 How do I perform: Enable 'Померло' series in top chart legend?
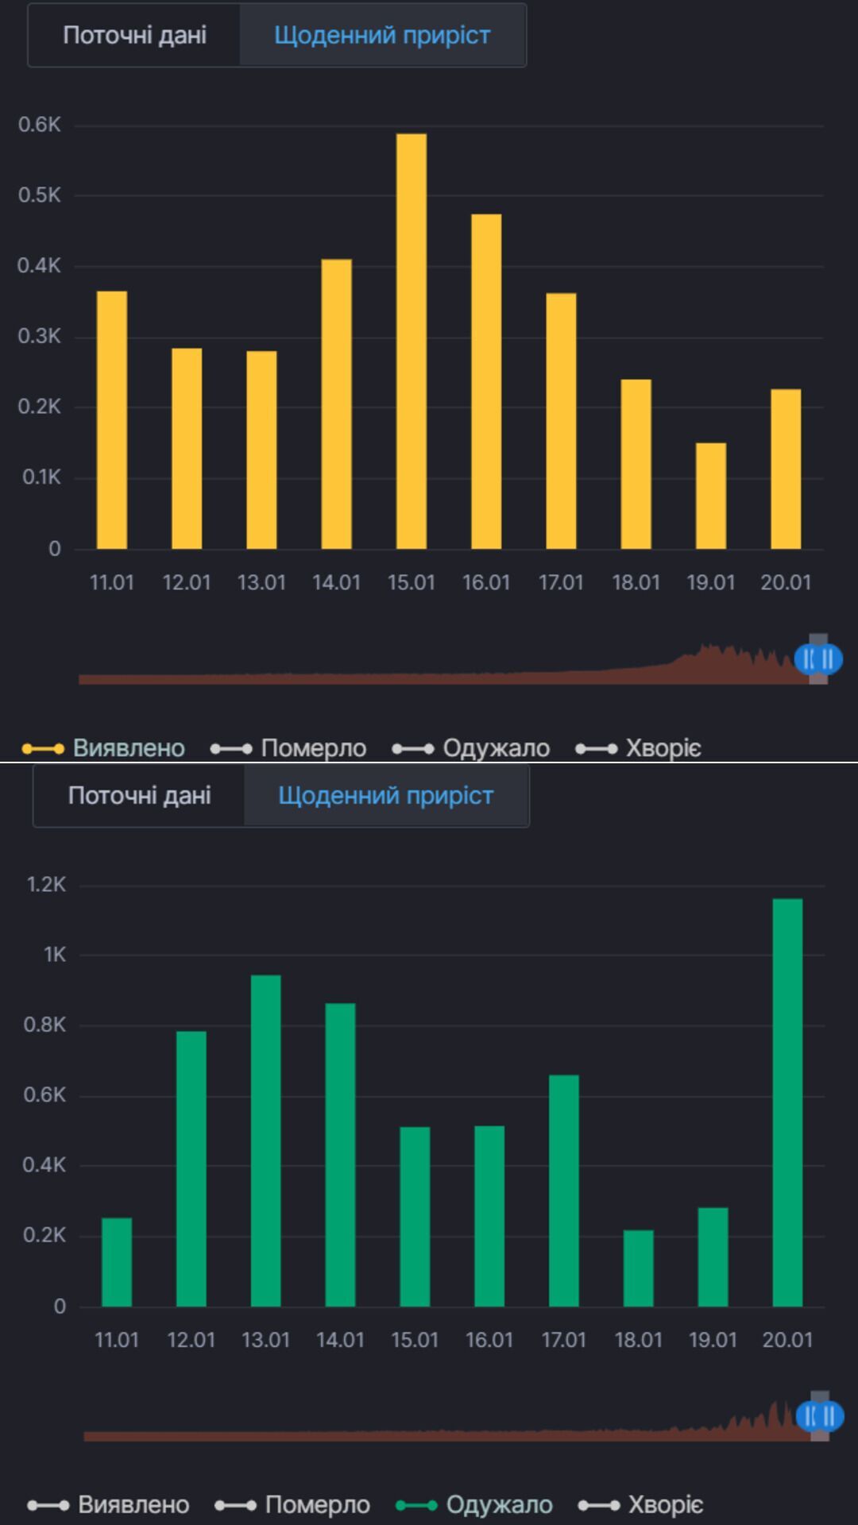click(288, 748)
